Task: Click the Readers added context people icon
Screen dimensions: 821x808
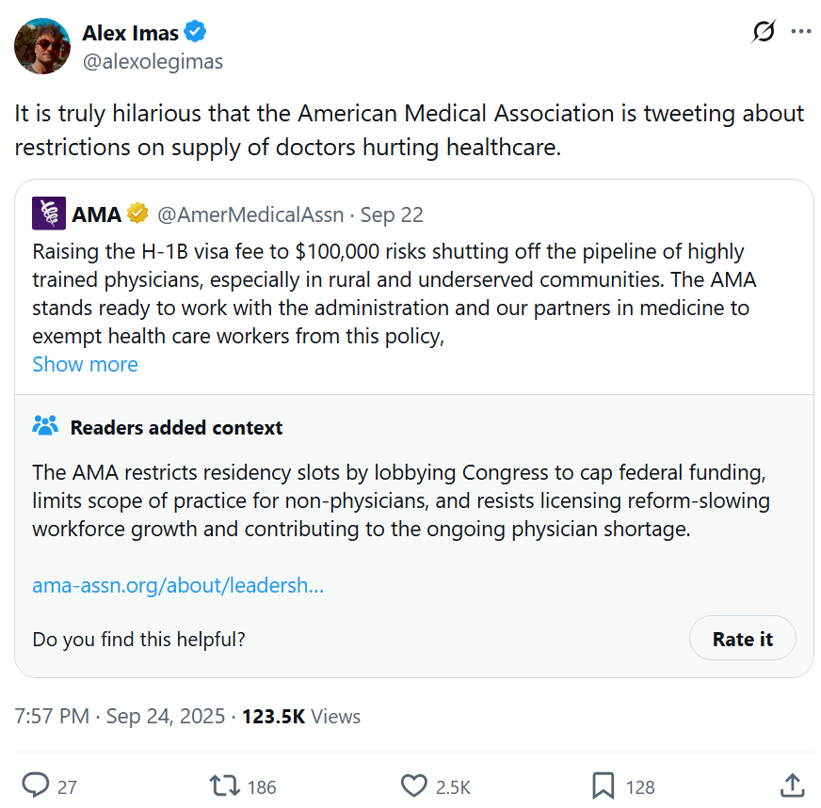Action: [x=45, y=426]
